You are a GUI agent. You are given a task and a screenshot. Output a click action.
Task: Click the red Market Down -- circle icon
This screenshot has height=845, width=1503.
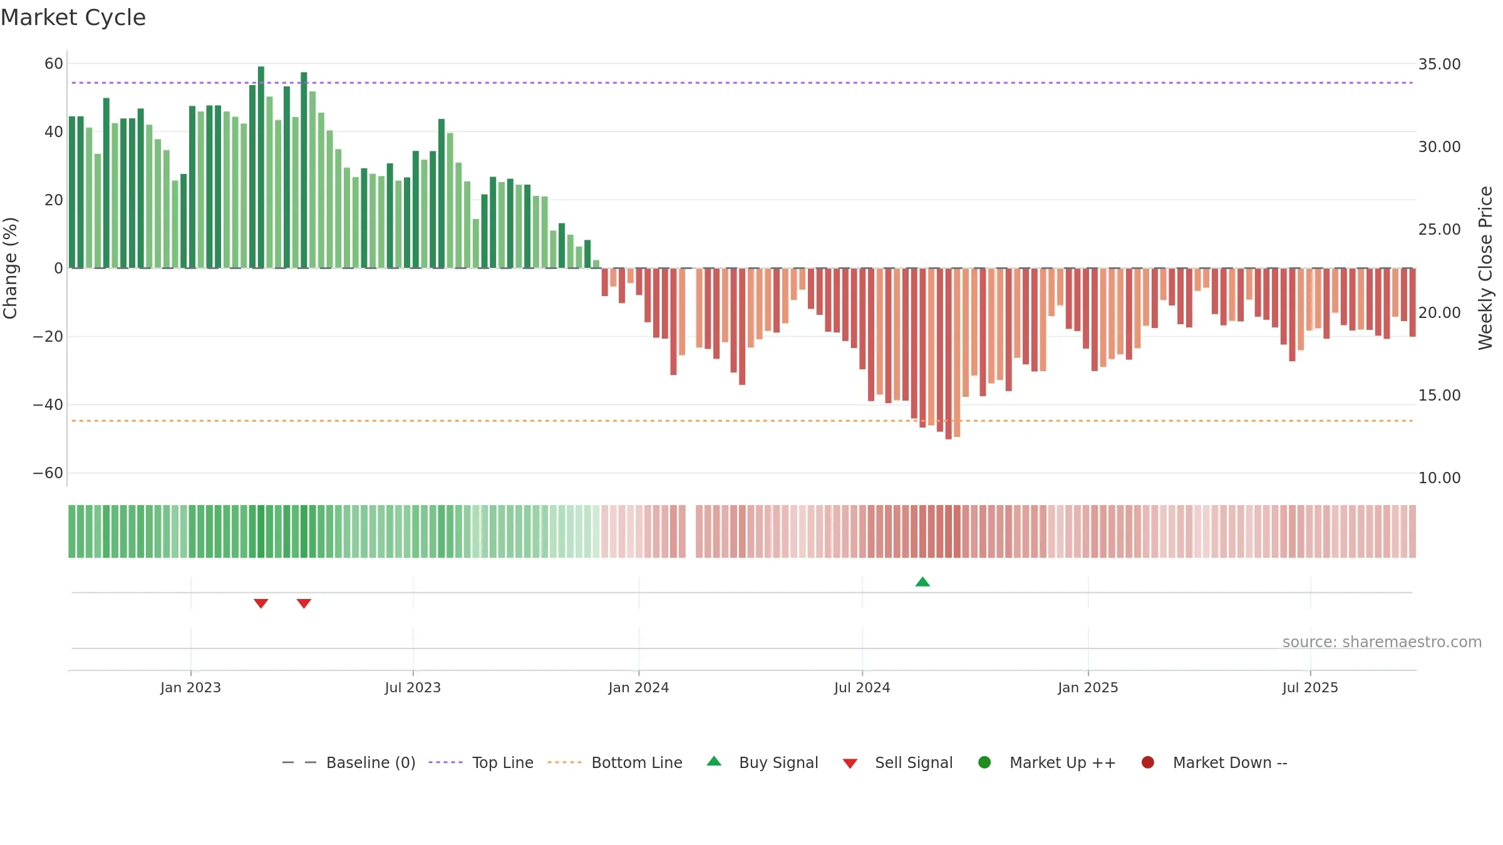point(1148,762)
